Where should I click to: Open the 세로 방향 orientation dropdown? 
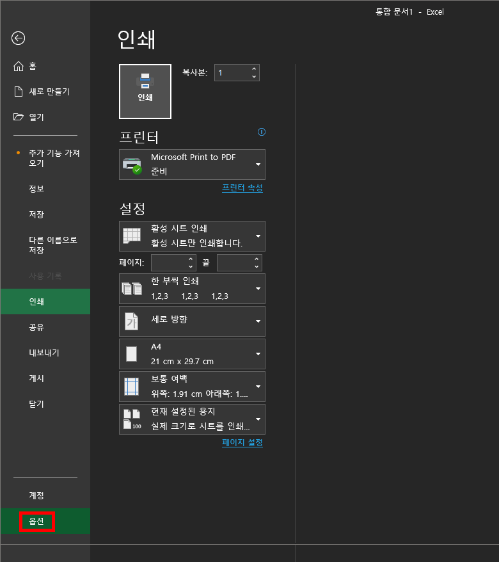pyautogui.click(x=192, y=321)
